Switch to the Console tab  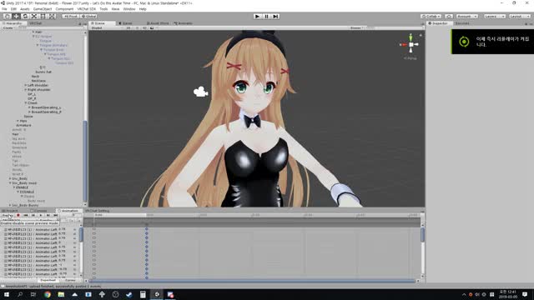click(x=39, y=211)
